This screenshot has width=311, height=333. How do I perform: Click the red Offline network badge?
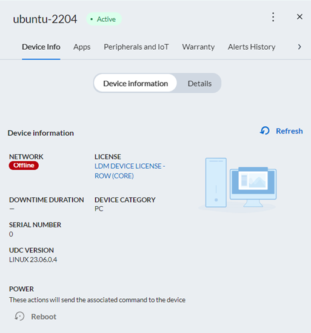click(24, 166)
